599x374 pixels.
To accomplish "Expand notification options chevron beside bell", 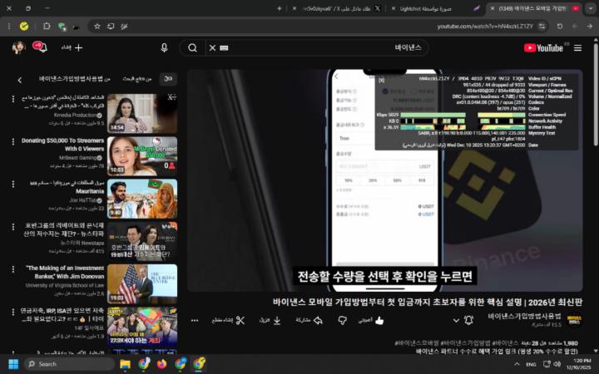I will [456, 321].
